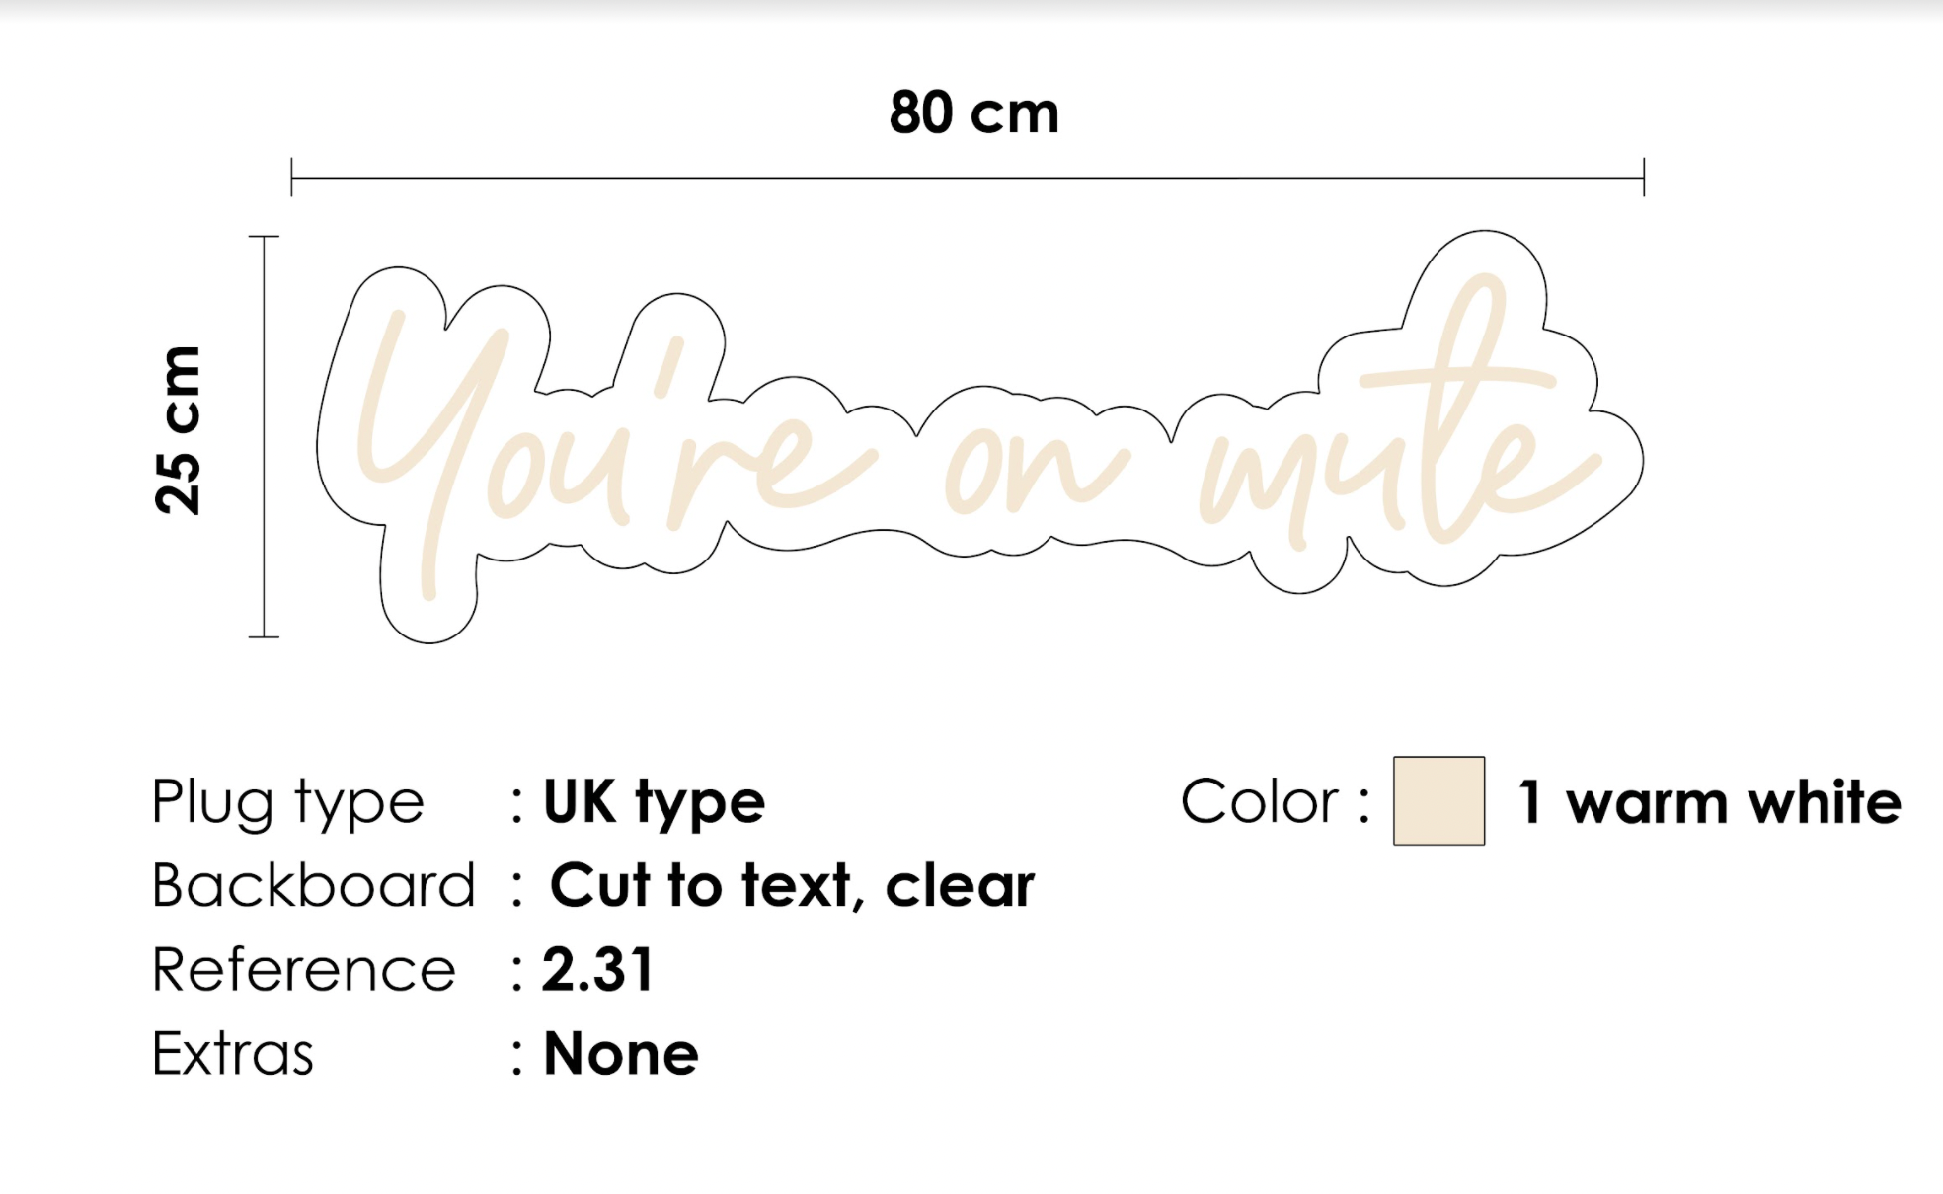Viewport: 1943px width, 1194px height.
Task: Select the UK type plug value
Action: click(654, 802)
